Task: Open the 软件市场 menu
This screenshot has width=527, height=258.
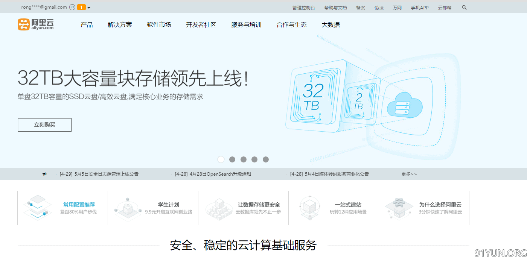Action: point(159,25)
